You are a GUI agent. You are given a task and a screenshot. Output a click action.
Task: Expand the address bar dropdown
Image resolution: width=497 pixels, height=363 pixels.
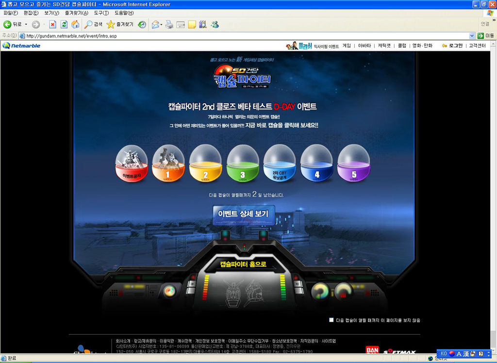tap(472, 35)
